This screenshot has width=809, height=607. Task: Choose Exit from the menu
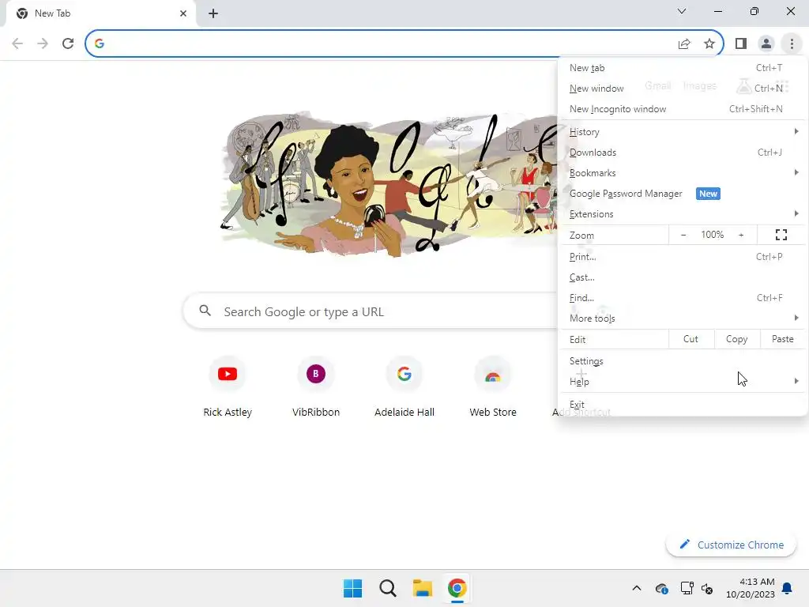pos(682,404)
